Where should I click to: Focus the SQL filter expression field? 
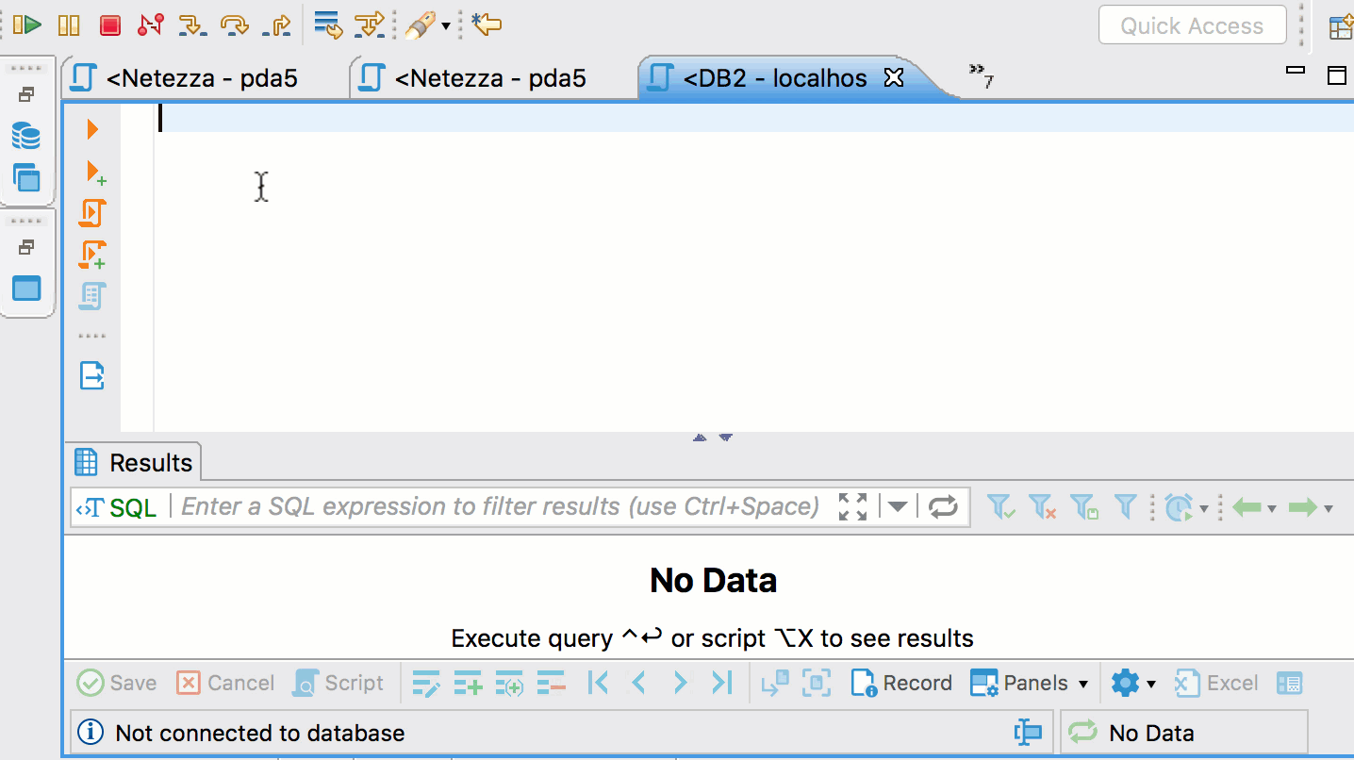tap(500, 506)
